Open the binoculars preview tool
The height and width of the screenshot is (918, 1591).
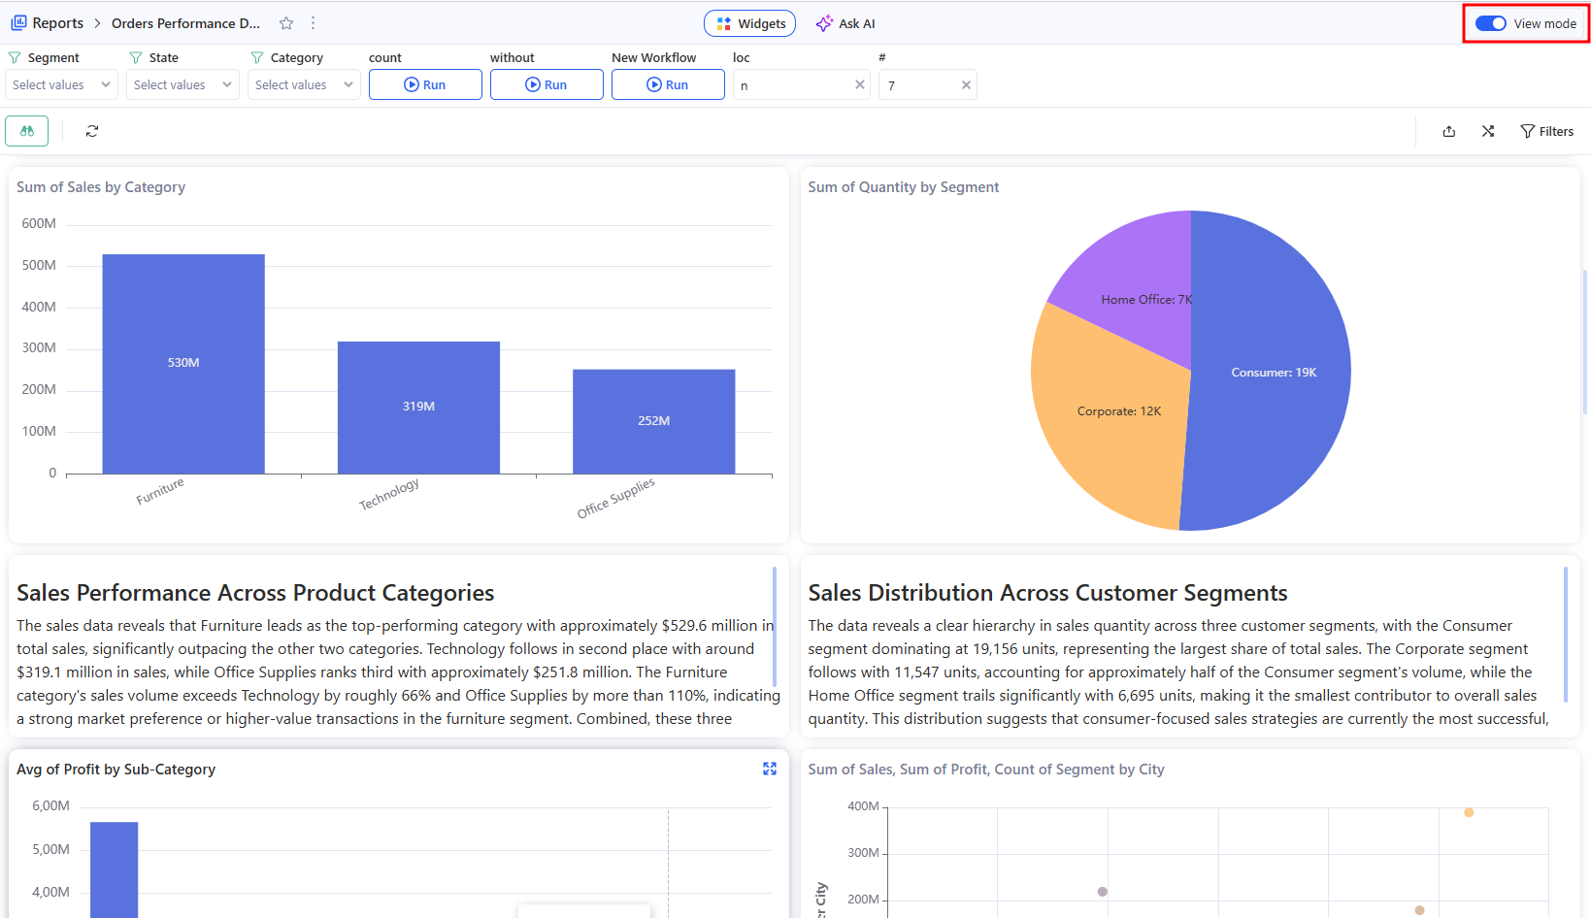pos(26,130)
